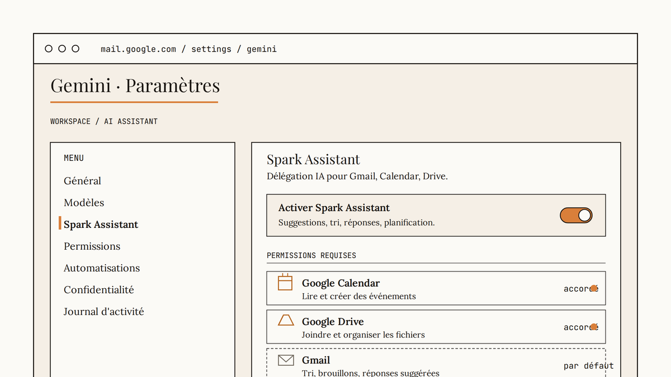Click the WORKSPACE / AI ASSISTANT breadcrumb
This screenshot has width=671, height=377.
[x=104, y=121]
